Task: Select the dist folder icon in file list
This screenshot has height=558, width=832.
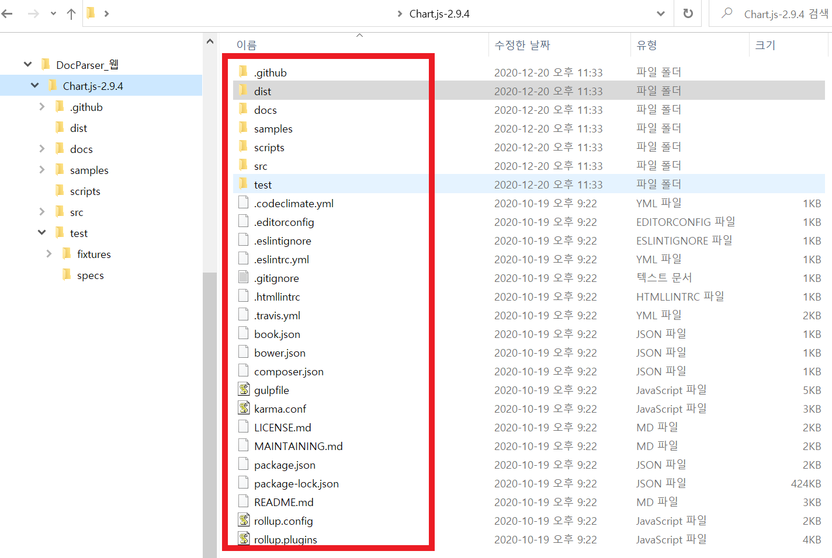Action: tap(244, 90)
